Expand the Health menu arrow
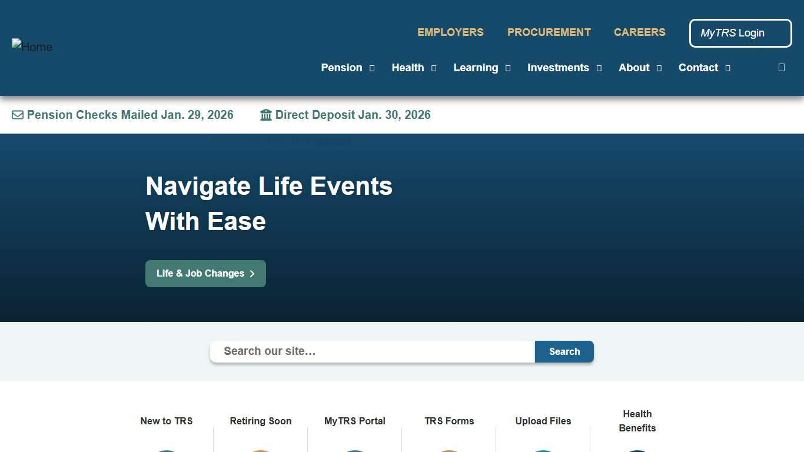Viewport: 804px width, 452px height. (434, 68)
